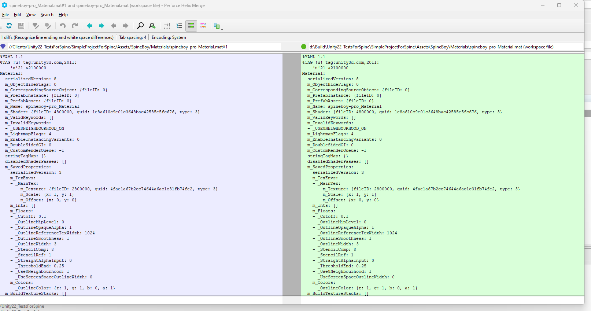
Task: Toggle the active green inline differences icon
Action: (x=191, y=26)
